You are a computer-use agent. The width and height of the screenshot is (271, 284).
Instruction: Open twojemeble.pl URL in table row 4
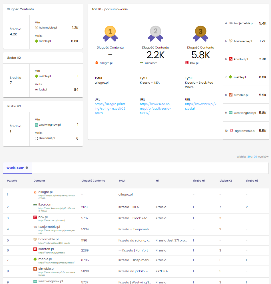point(57,232)
